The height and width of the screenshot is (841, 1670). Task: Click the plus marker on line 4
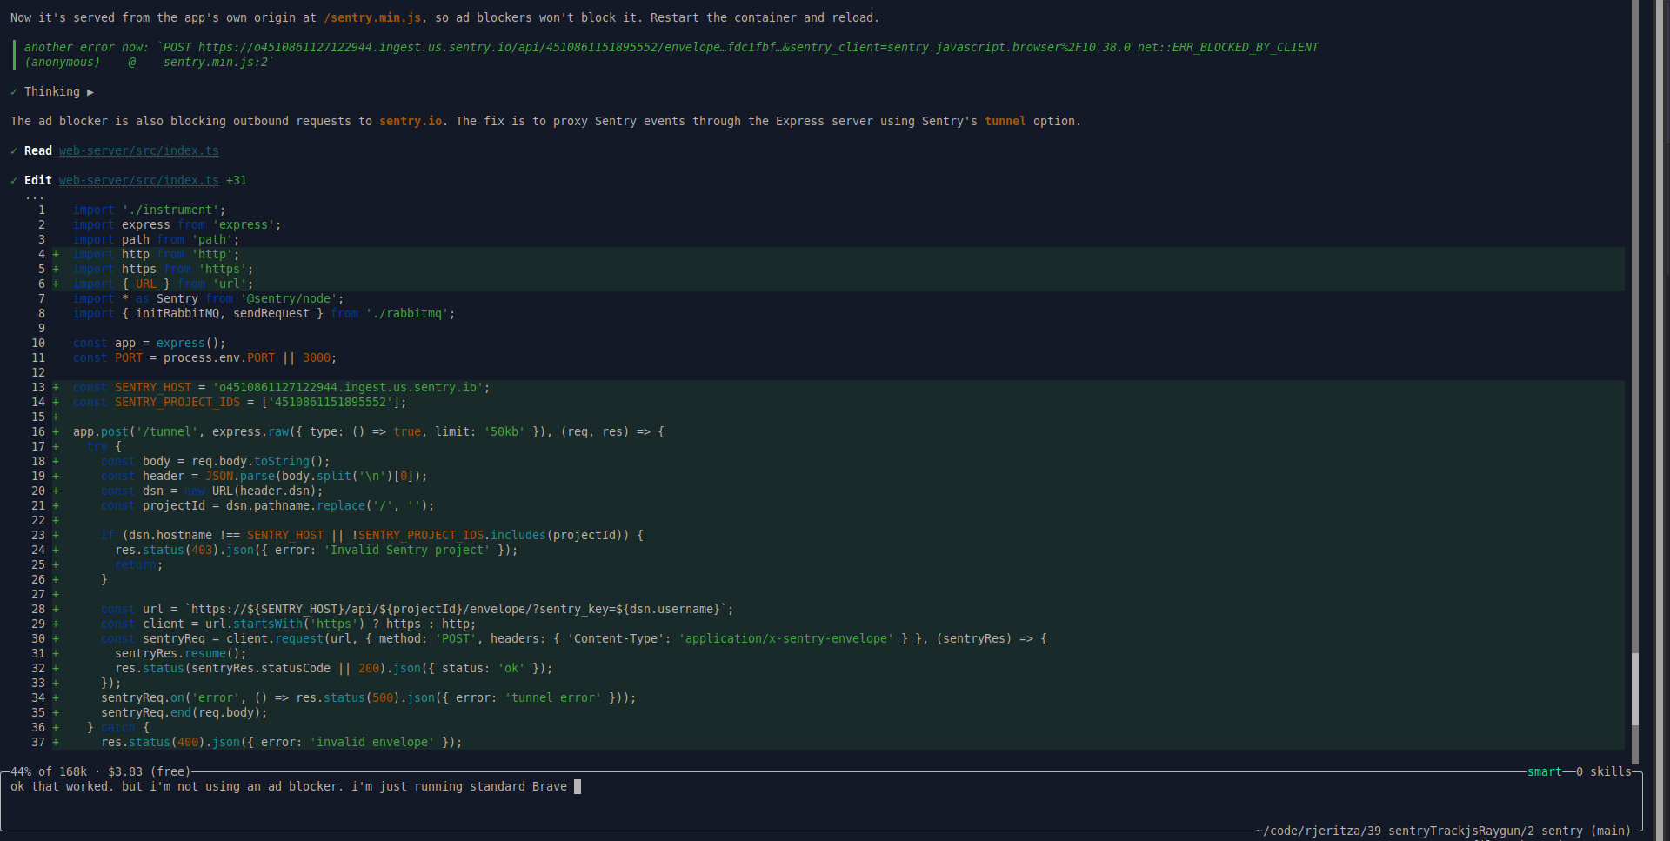tap(56, 255)
